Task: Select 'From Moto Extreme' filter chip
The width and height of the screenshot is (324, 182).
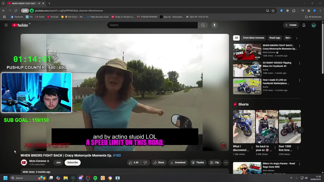Action: (254, 38)
